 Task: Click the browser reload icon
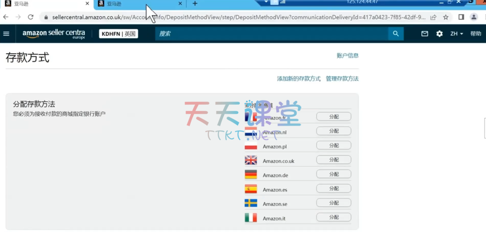31,17
